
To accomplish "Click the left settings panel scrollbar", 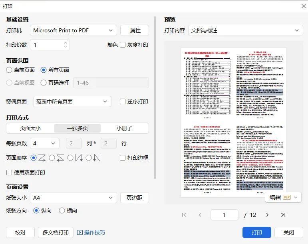I will (x=155, y=98).
